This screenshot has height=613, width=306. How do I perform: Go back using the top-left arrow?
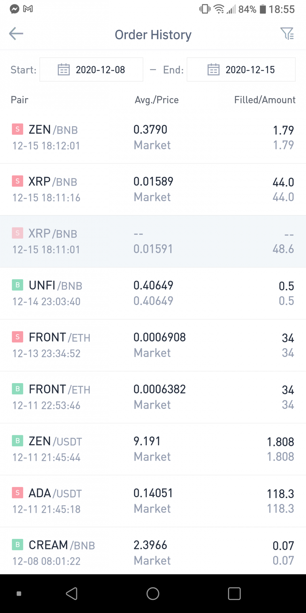pyautogui.click(x=16, y=34)
